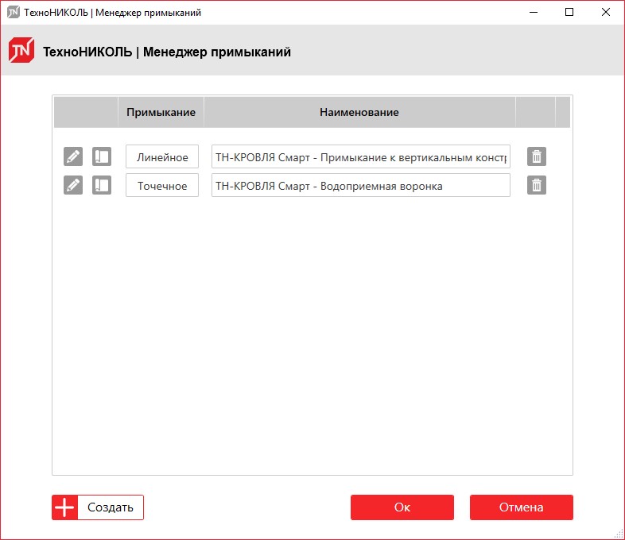
Task: Confirm with the Ок button
Action: click(402, 507)
